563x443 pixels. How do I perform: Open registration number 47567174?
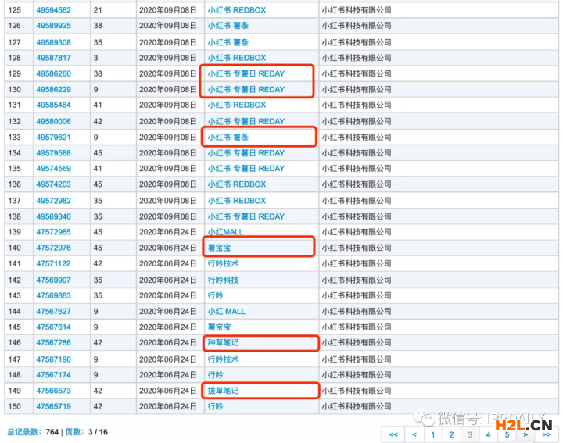pos(53,374)
